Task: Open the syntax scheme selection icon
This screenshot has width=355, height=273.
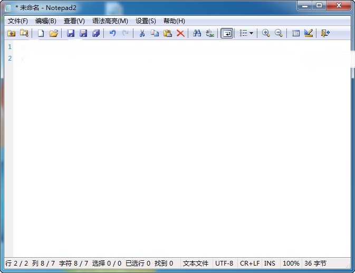Action: pyautogui.click(x=296, y=34)
